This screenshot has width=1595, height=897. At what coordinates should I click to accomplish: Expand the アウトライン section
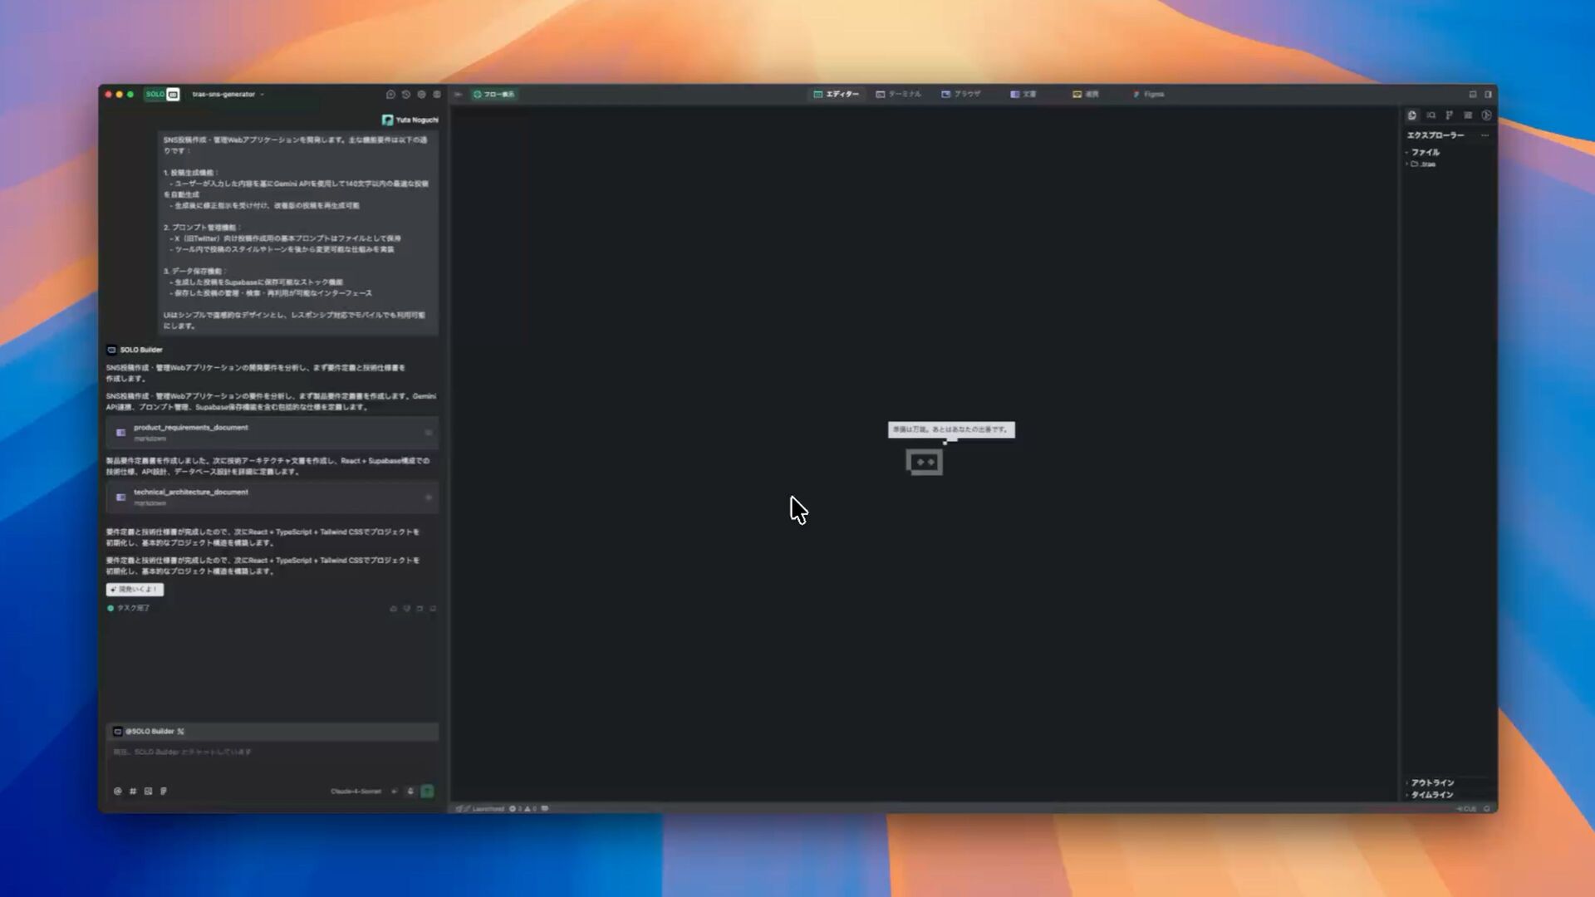1431,783
